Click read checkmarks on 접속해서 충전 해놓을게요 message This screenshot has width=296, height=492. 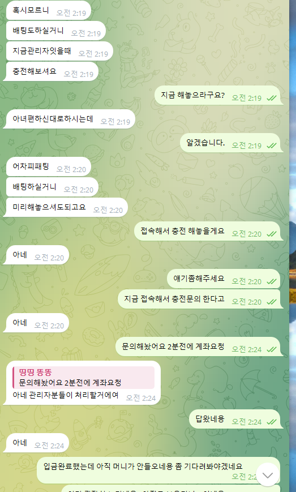(272, 234)
